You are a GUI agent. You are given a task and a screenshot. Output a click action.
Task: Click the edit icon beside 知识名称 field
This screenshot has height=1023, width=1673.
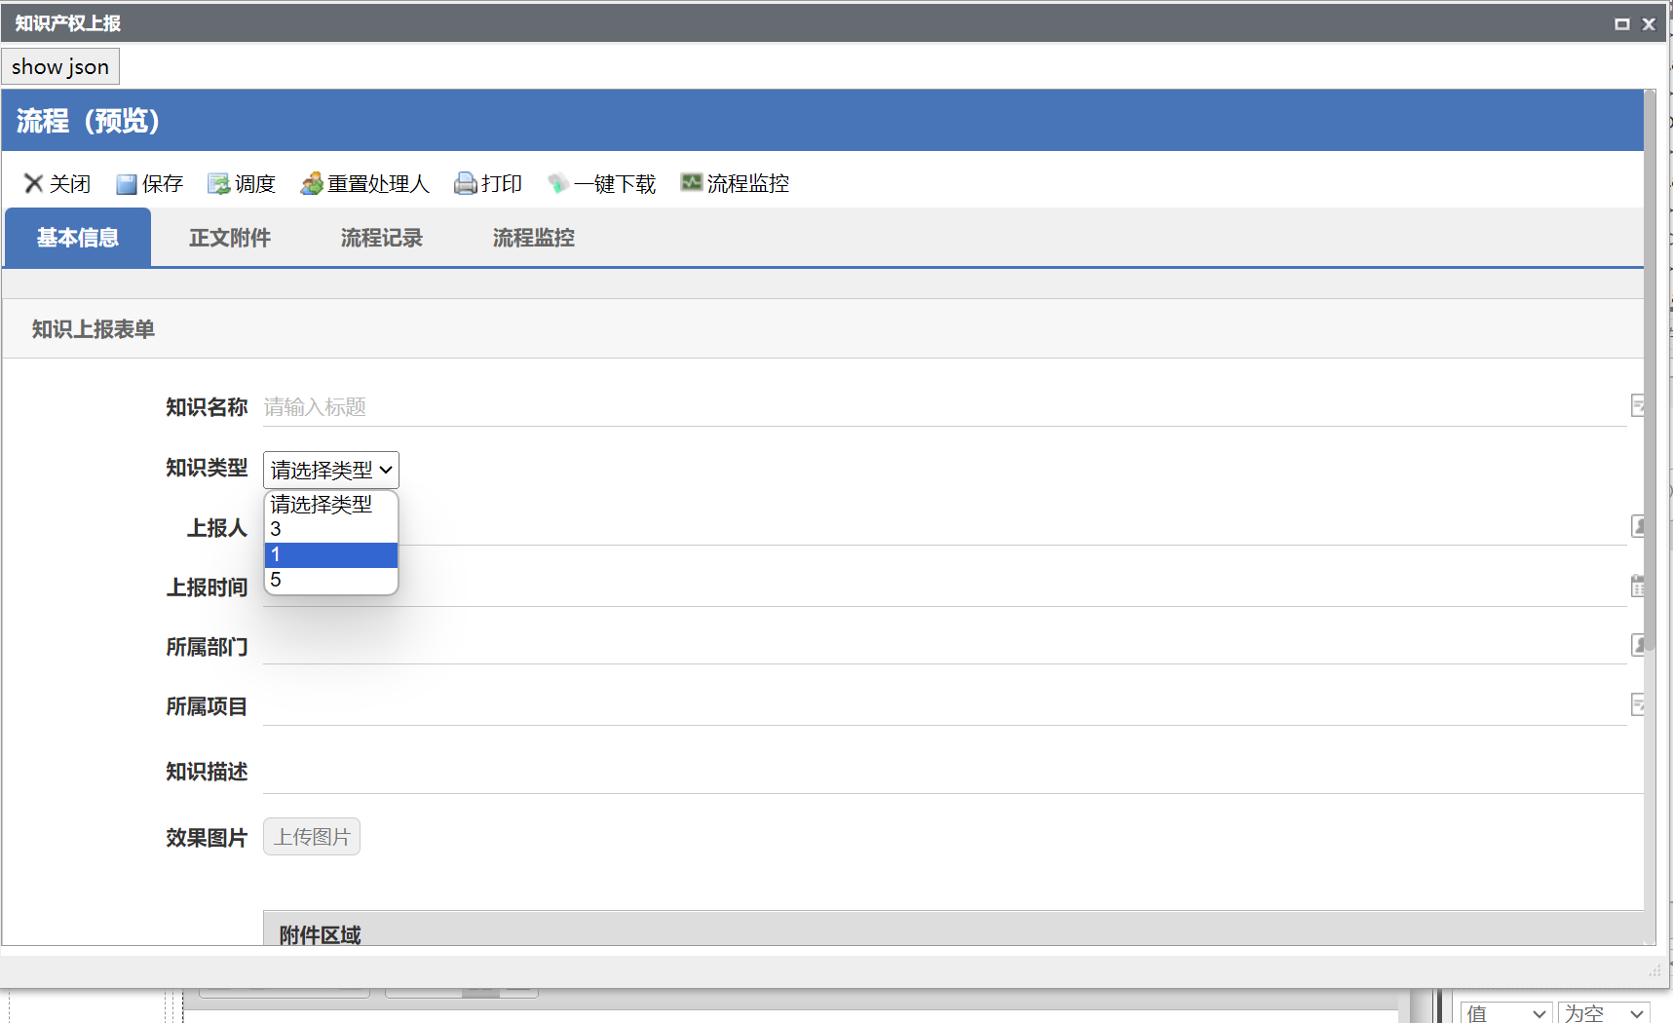1638,406
